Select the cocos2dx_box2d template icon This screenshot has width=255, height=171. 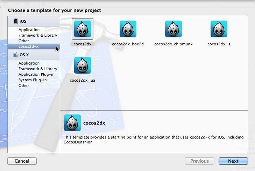click(128, 29)
